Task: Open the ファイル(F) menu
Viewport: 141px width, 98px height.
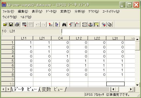Action: tap(8, 11)
